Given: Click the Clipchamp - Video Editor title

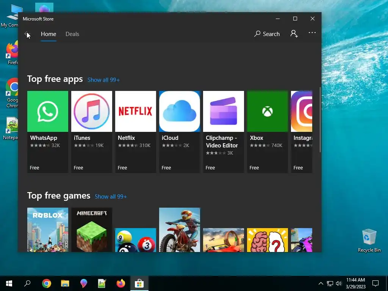Looking at the screenshot, I should click(x=222, y=142).
